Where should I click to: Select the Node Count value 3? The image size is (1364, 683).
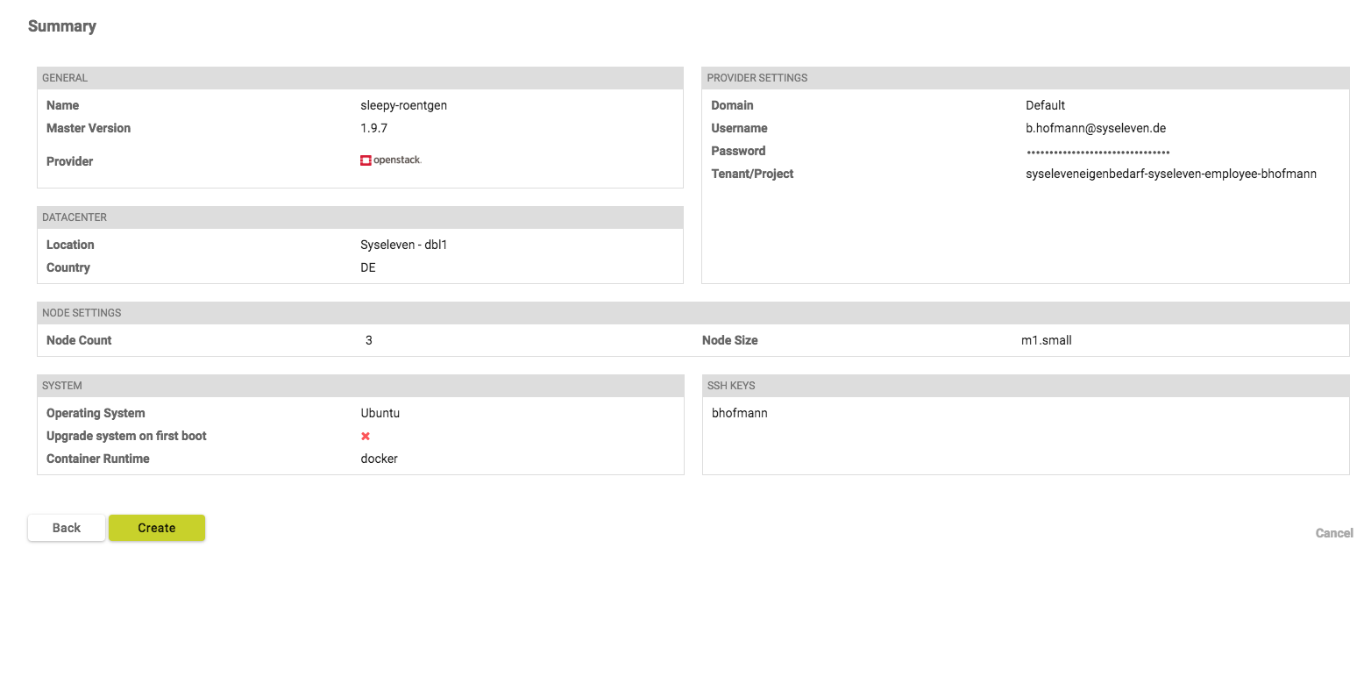coord(368,340)
